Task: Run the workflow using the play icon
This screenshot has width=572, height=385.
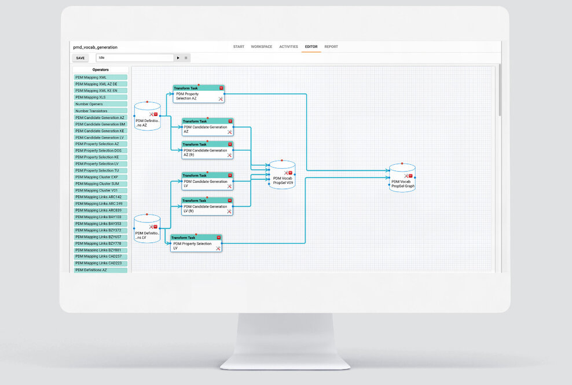Action: coord(178,58)
